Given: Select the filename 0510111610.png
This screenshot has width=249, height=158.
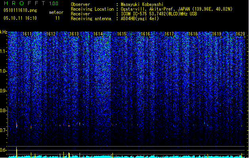Looking at the screenshot, I should pos(20,10).
